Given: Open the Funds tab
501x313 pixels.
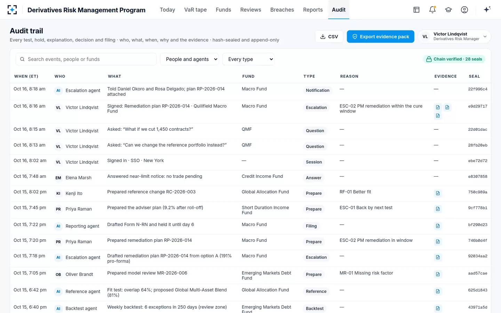Looking at the screenshot, I should [223, 10].
